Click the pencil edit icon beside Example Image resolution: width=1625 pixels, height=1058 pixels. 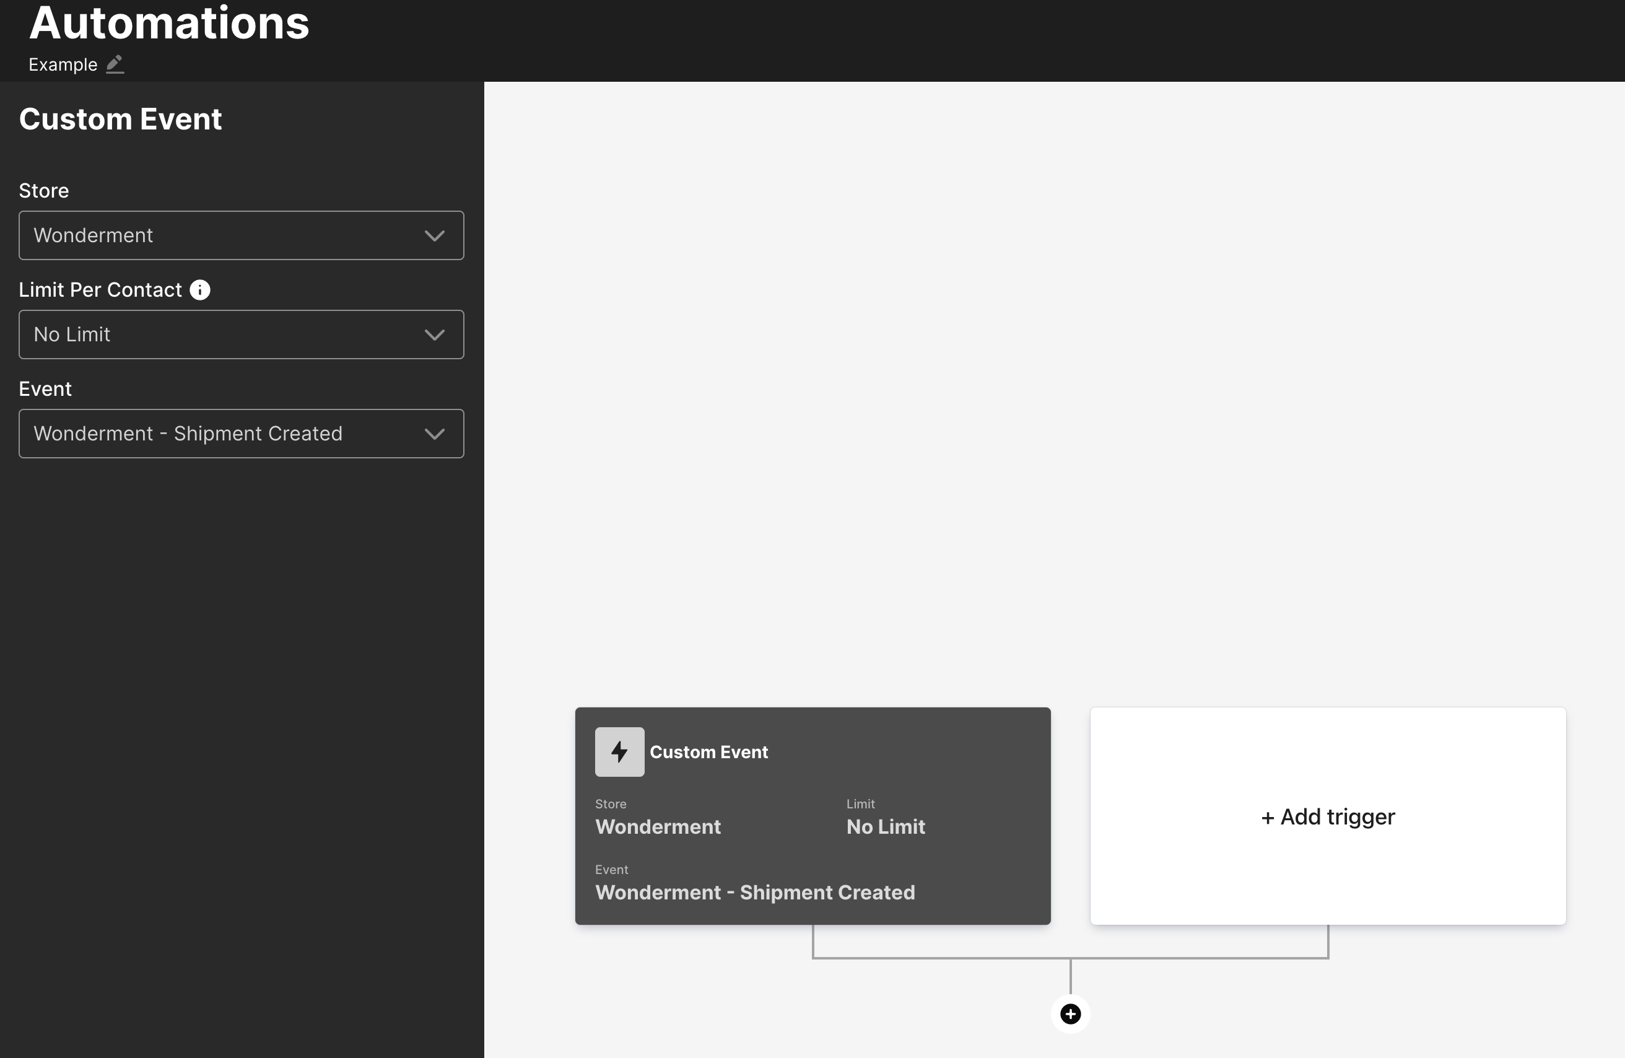[x=115, y=64]
